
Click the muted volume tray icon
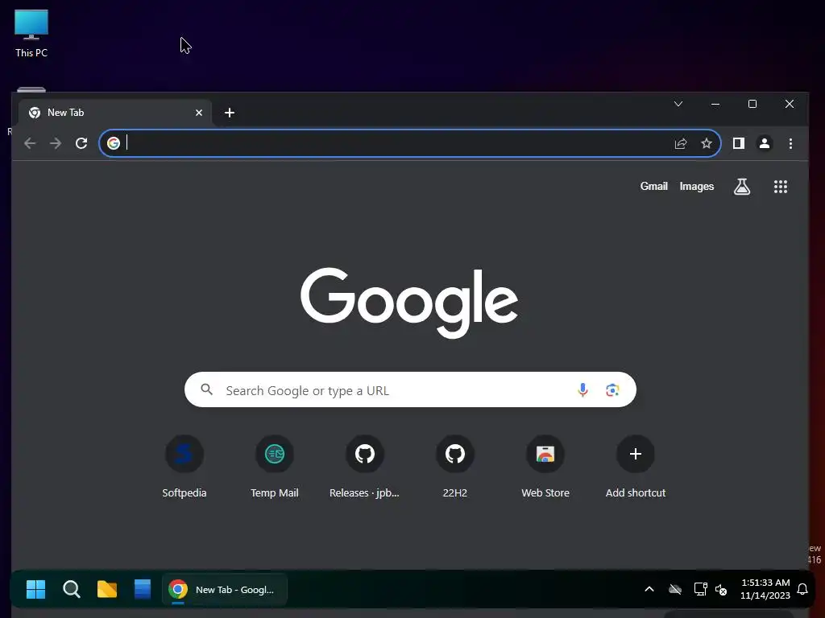pos(721,589)
